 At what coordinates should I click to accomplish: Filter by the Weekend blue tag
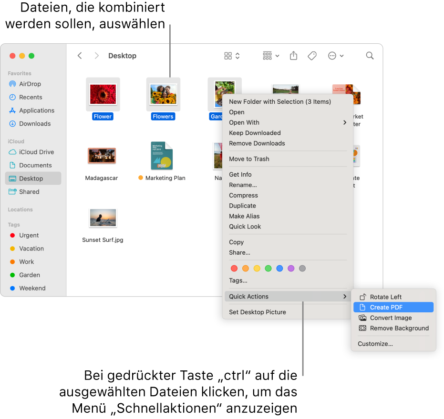(x=33, y=288)
